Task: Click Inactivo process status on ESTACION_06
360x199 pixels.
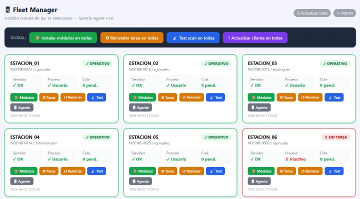Action: pyautogui.click(x=295, y=159)
